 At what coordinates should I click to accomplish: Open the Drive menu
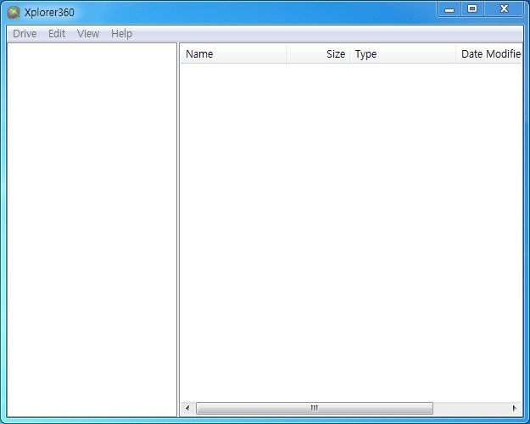pyautogui.click(x=25, y=34)
